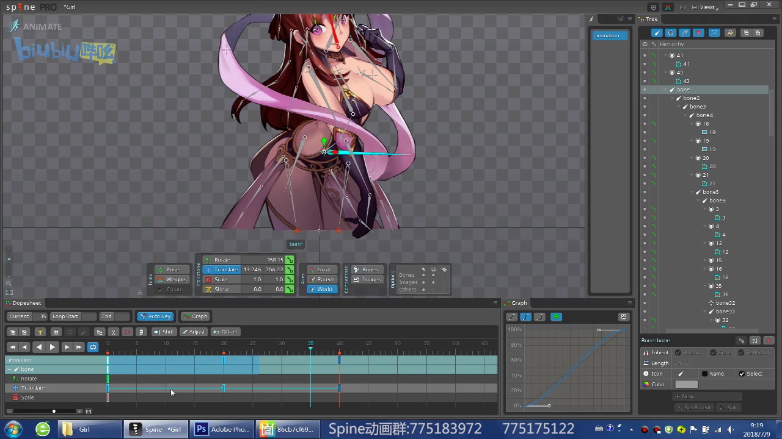Screen dimensions: 782x439
Task: Step to the next keyframe
Action: tap(67, 347)
